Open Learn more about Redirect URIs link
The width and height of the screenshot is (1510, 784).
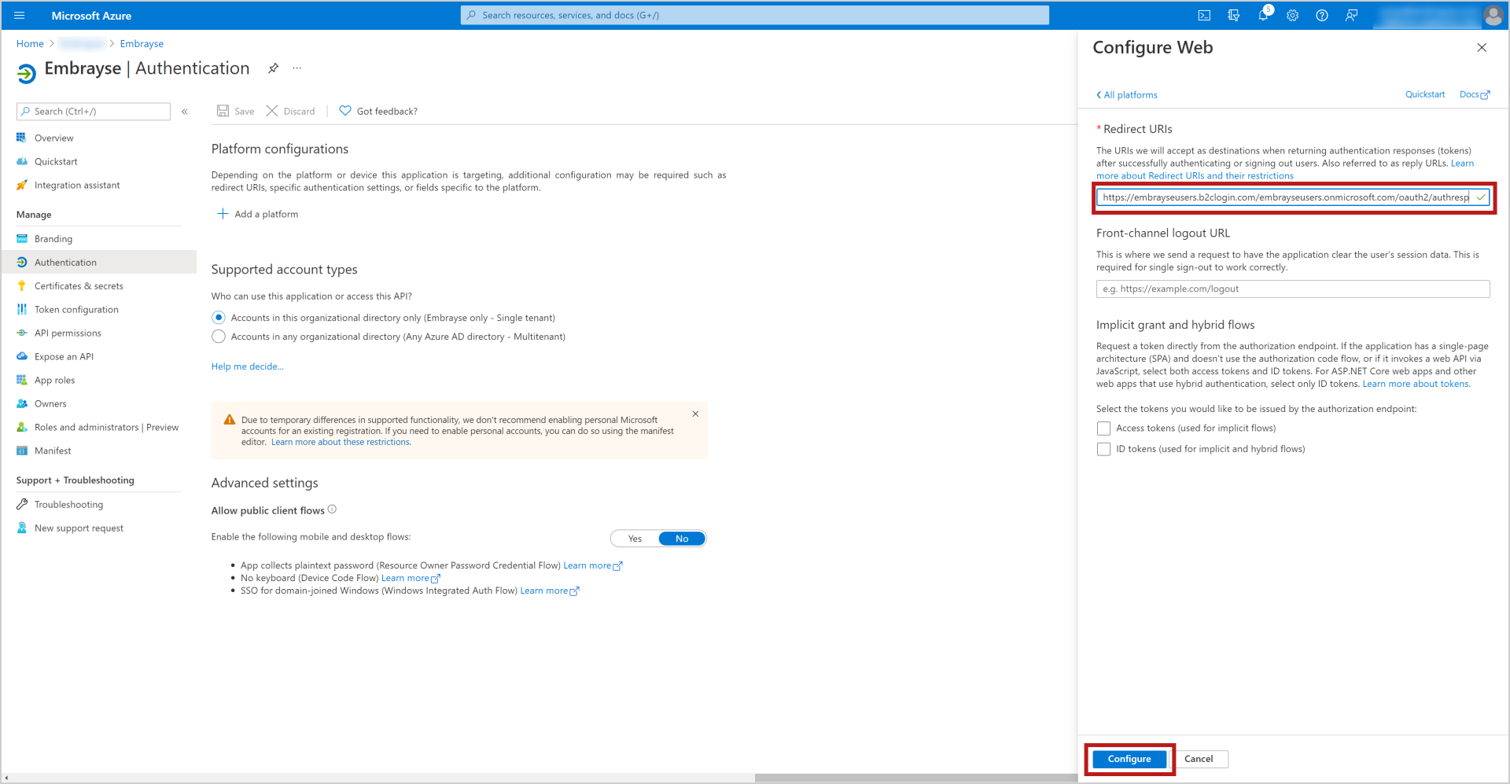1195,176
